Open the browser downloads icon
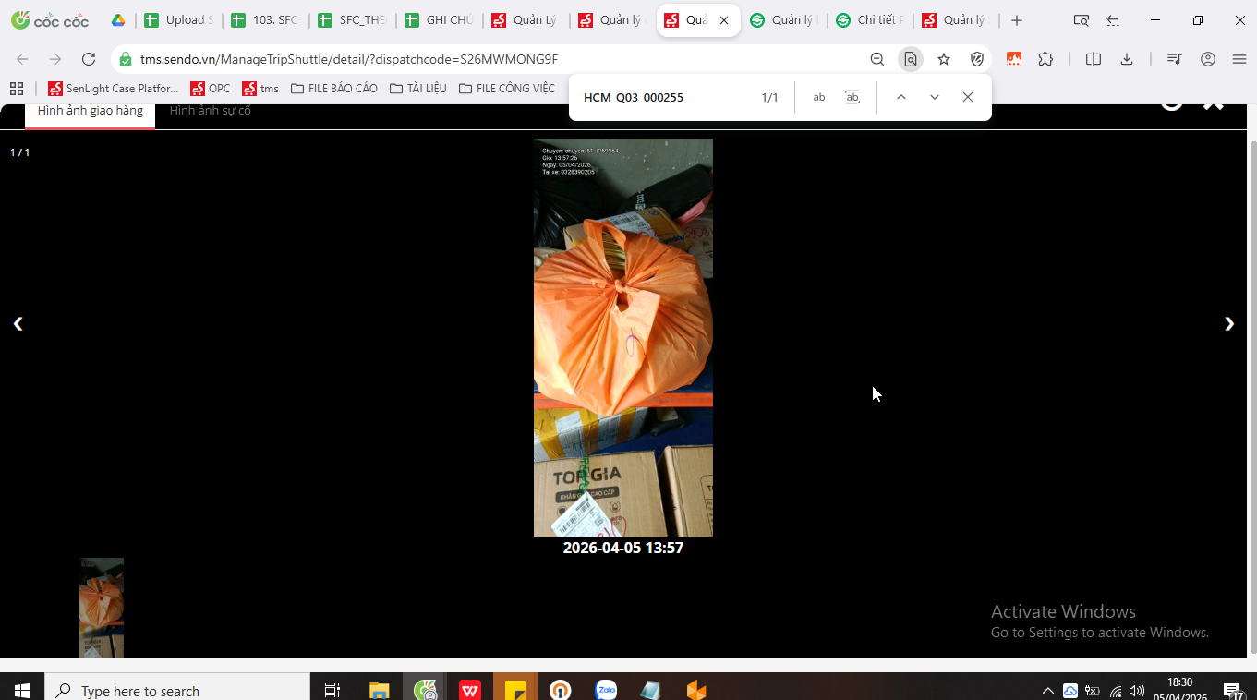Image resolution: width=1257 pixels, height=700 pixels. [x=1127, y=59]
